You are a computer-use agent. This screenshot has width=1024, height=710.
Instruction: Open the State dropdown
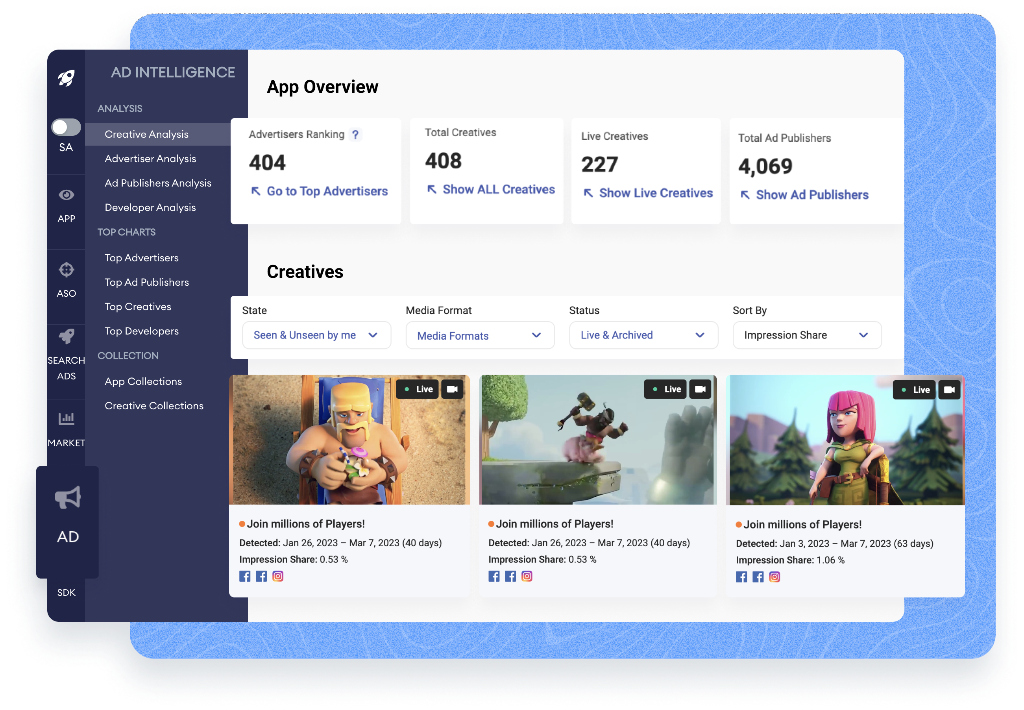click(317, 335)
